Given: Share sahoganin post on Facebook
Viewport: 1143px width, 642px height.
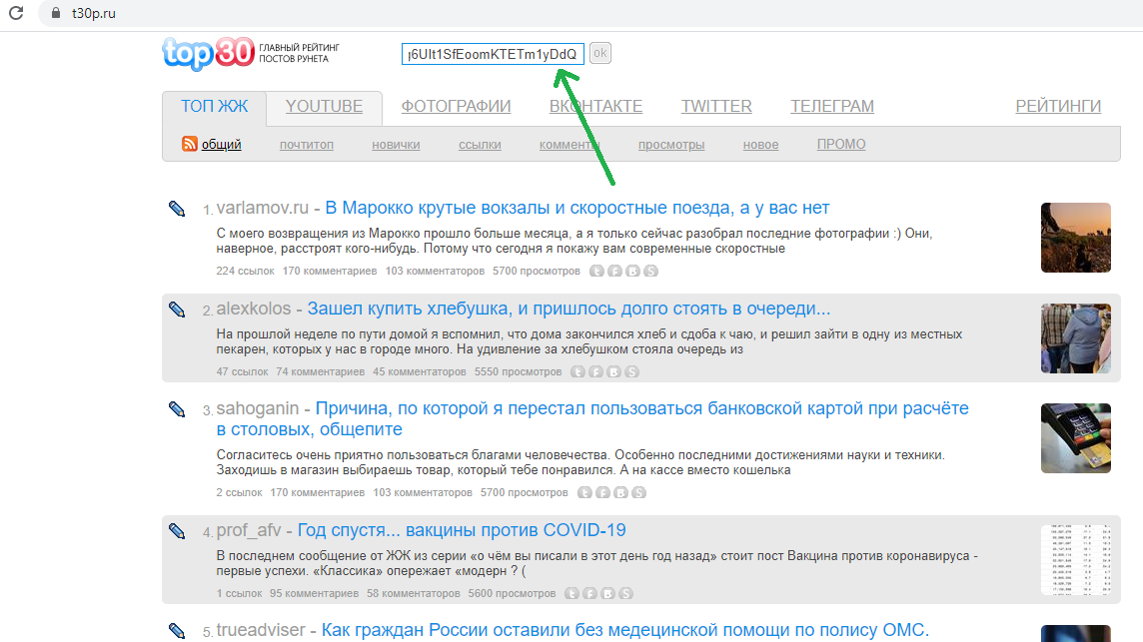Looking at the screenshot, I should click(x=602, y=492).
